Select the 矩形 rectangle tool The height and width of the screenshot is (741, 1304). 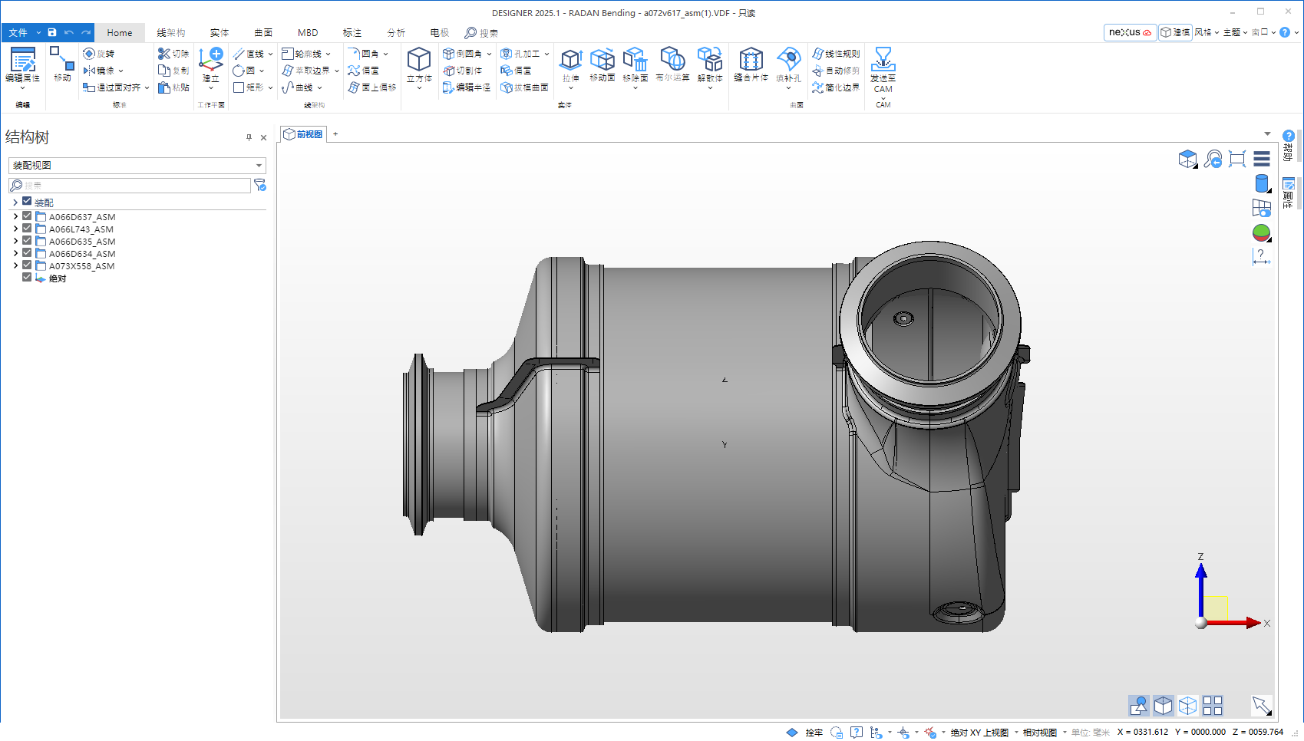pos(253,87)
